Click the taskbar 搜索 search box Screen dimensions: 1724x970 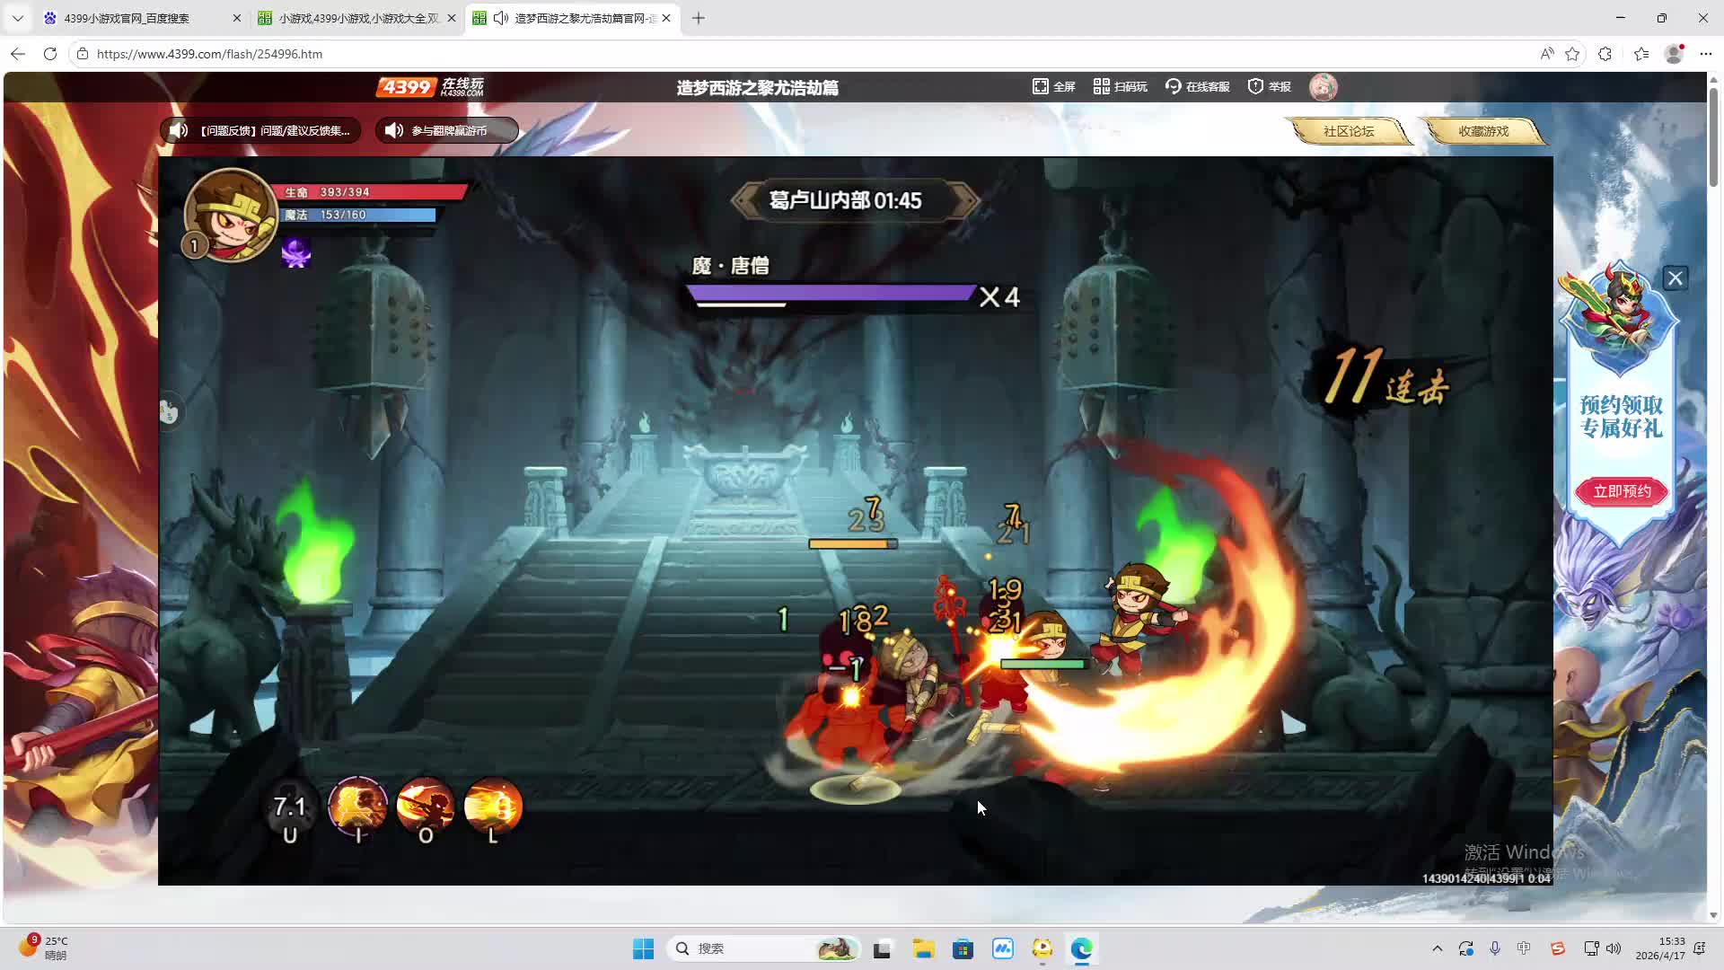click(764, 948)
